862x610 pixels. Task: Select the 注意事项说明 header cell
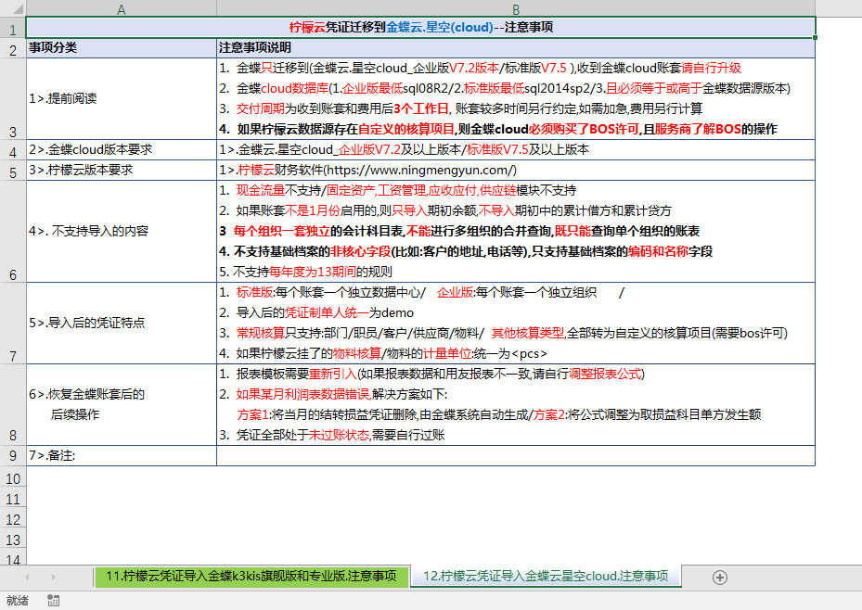(516, 47)
